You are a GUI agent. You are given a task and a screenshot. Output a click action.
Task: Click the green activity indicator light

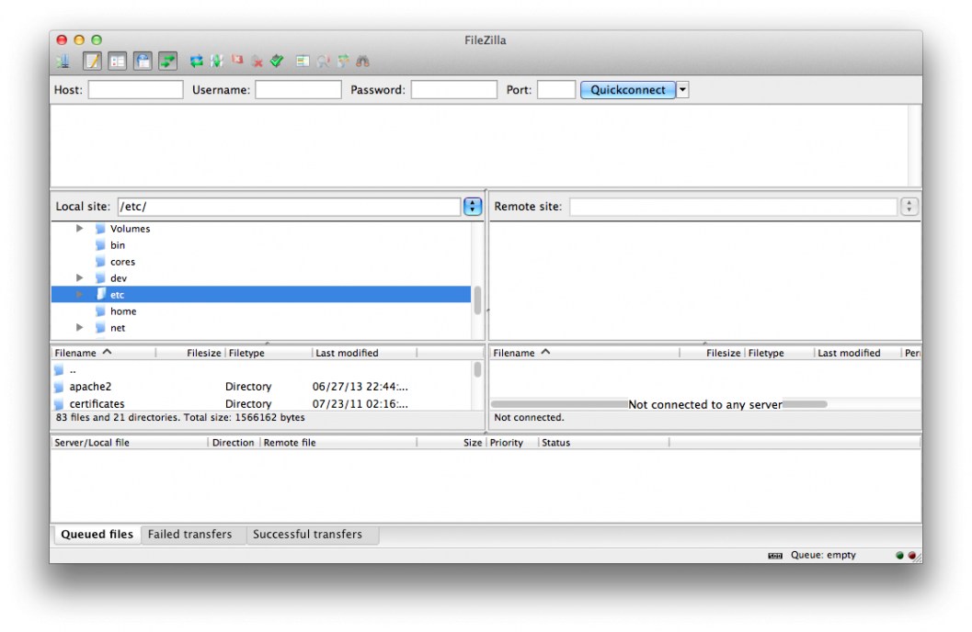[899, 555]
